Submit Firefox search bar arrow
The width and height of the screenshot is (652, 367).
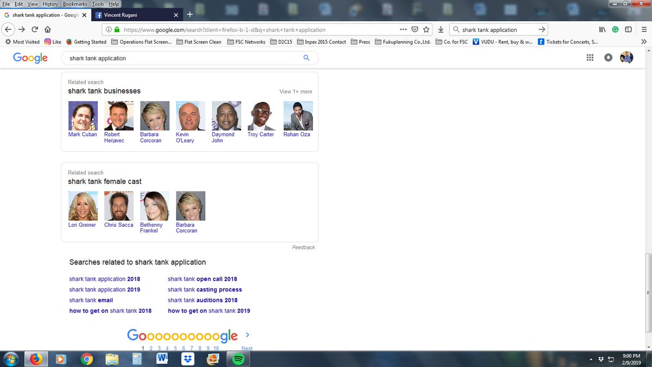click(541, 29)
